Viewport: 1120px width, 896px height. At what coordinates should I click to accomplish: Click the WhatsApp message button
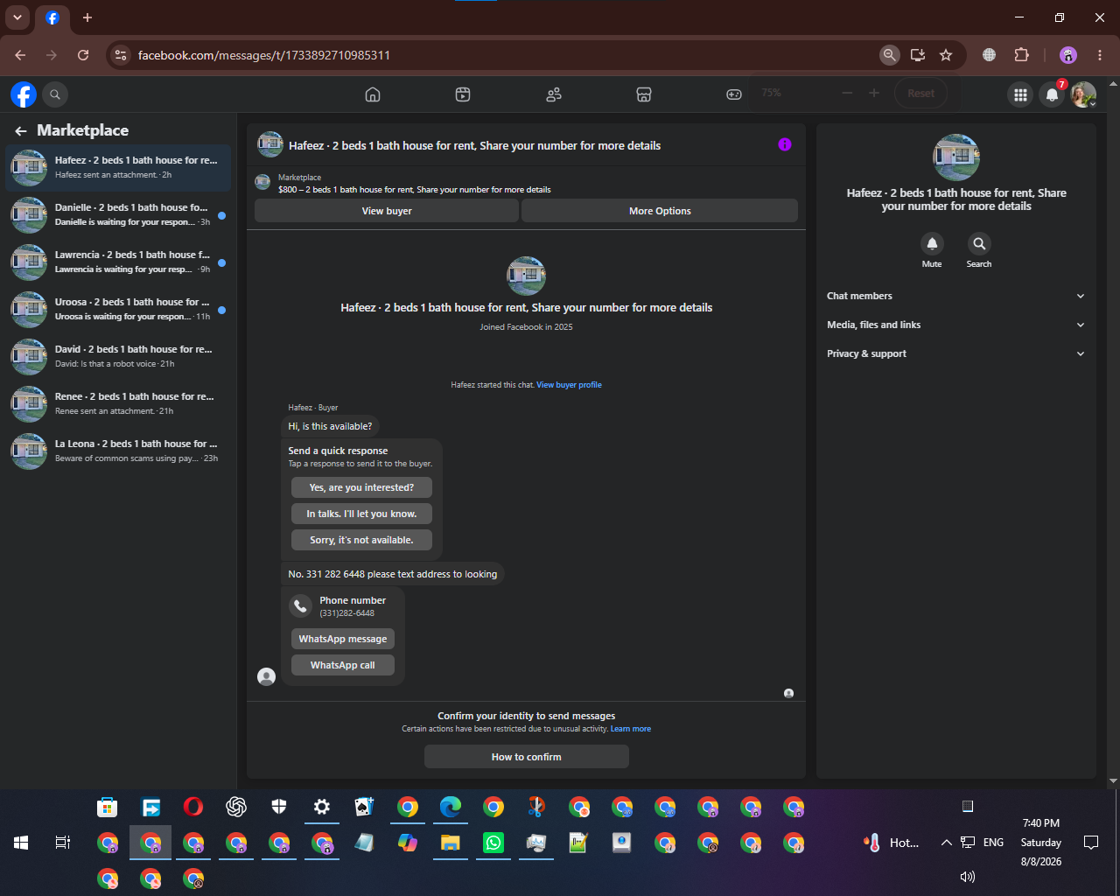[343, 639]
